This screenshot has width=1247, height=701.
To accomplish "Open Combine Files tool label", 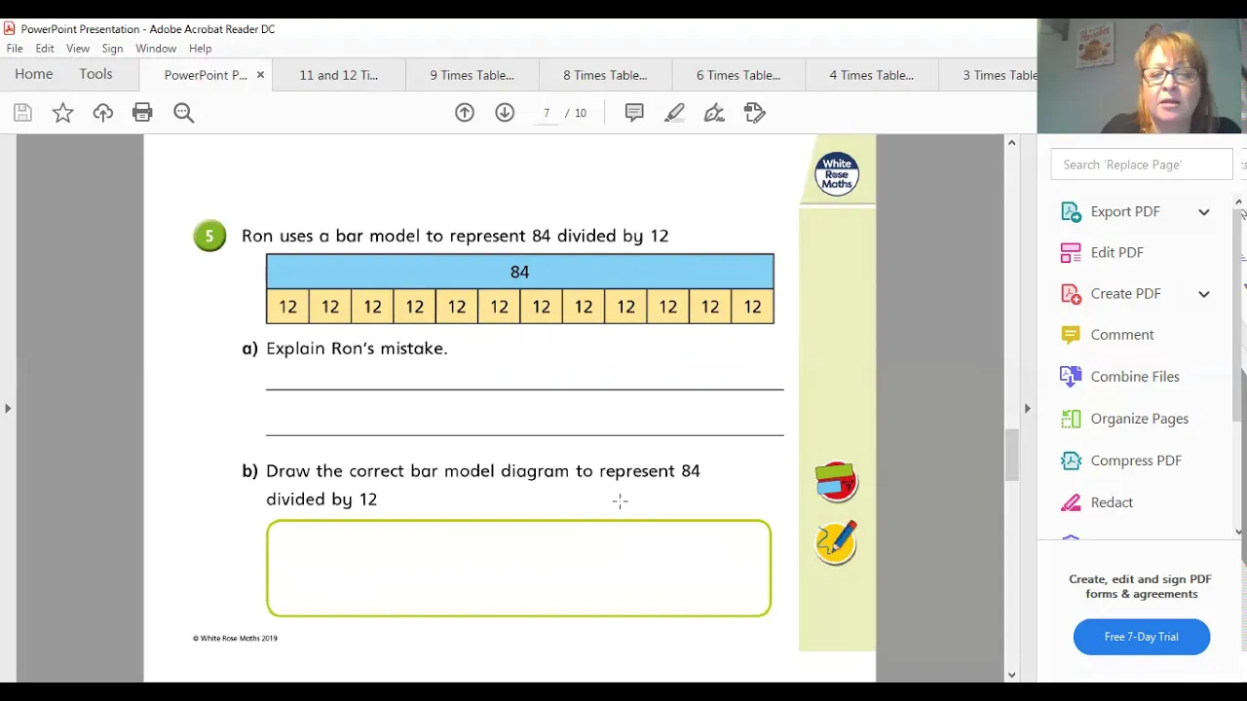I will point(1135,376).
